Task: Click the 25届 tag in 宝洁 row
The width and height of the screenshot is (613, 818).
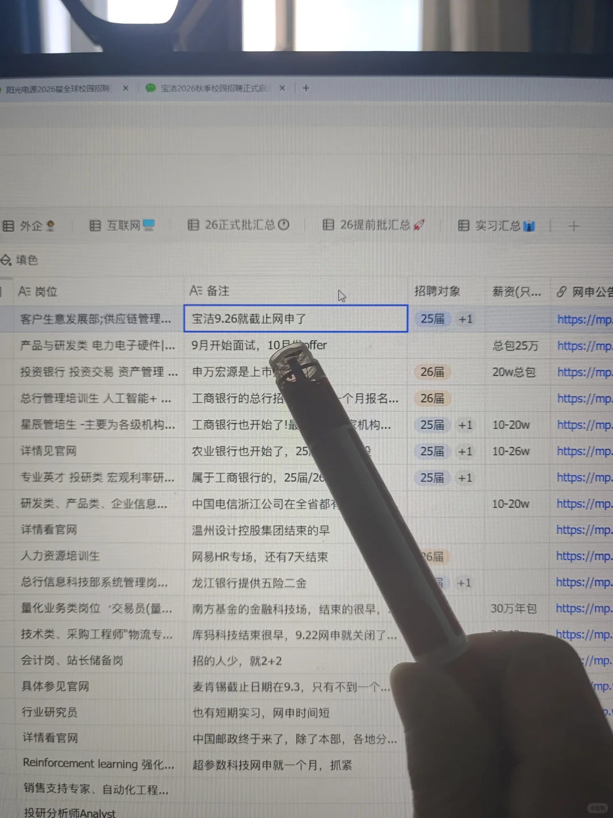Action: pos(433,319)
